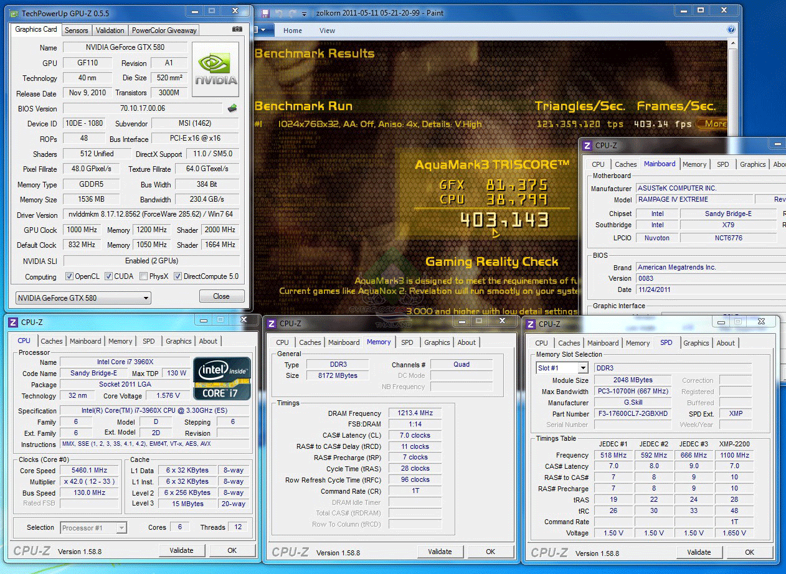
Task: Open SPD tab in CPU-Z Mainboard window
Action: (x=722, y=164)
